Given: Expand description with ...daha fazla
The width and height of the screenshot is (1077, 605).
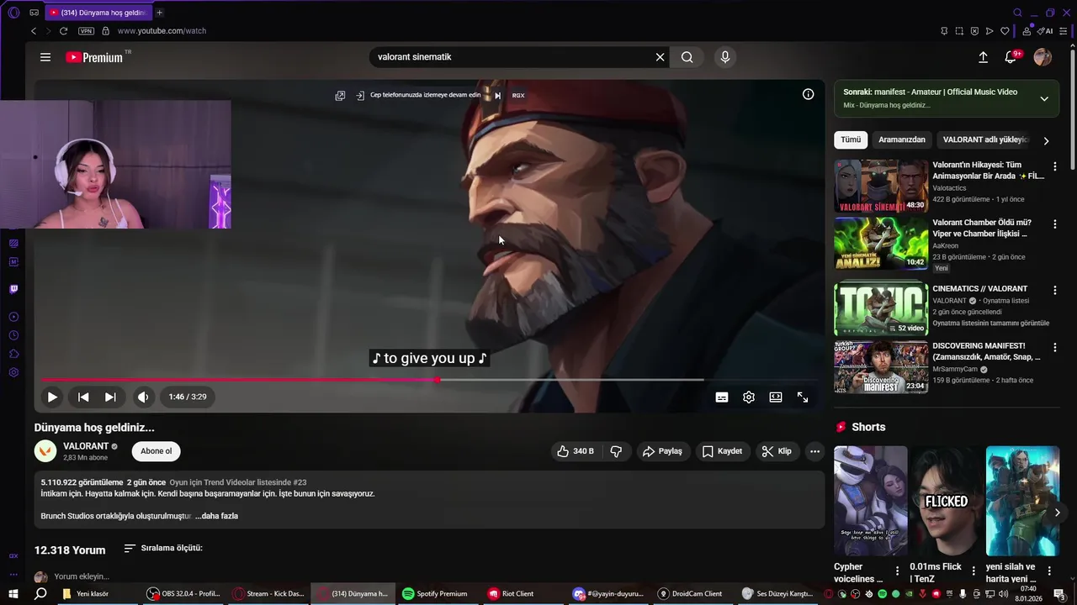Looking at the screenshot, I should [x=217, y=516].
